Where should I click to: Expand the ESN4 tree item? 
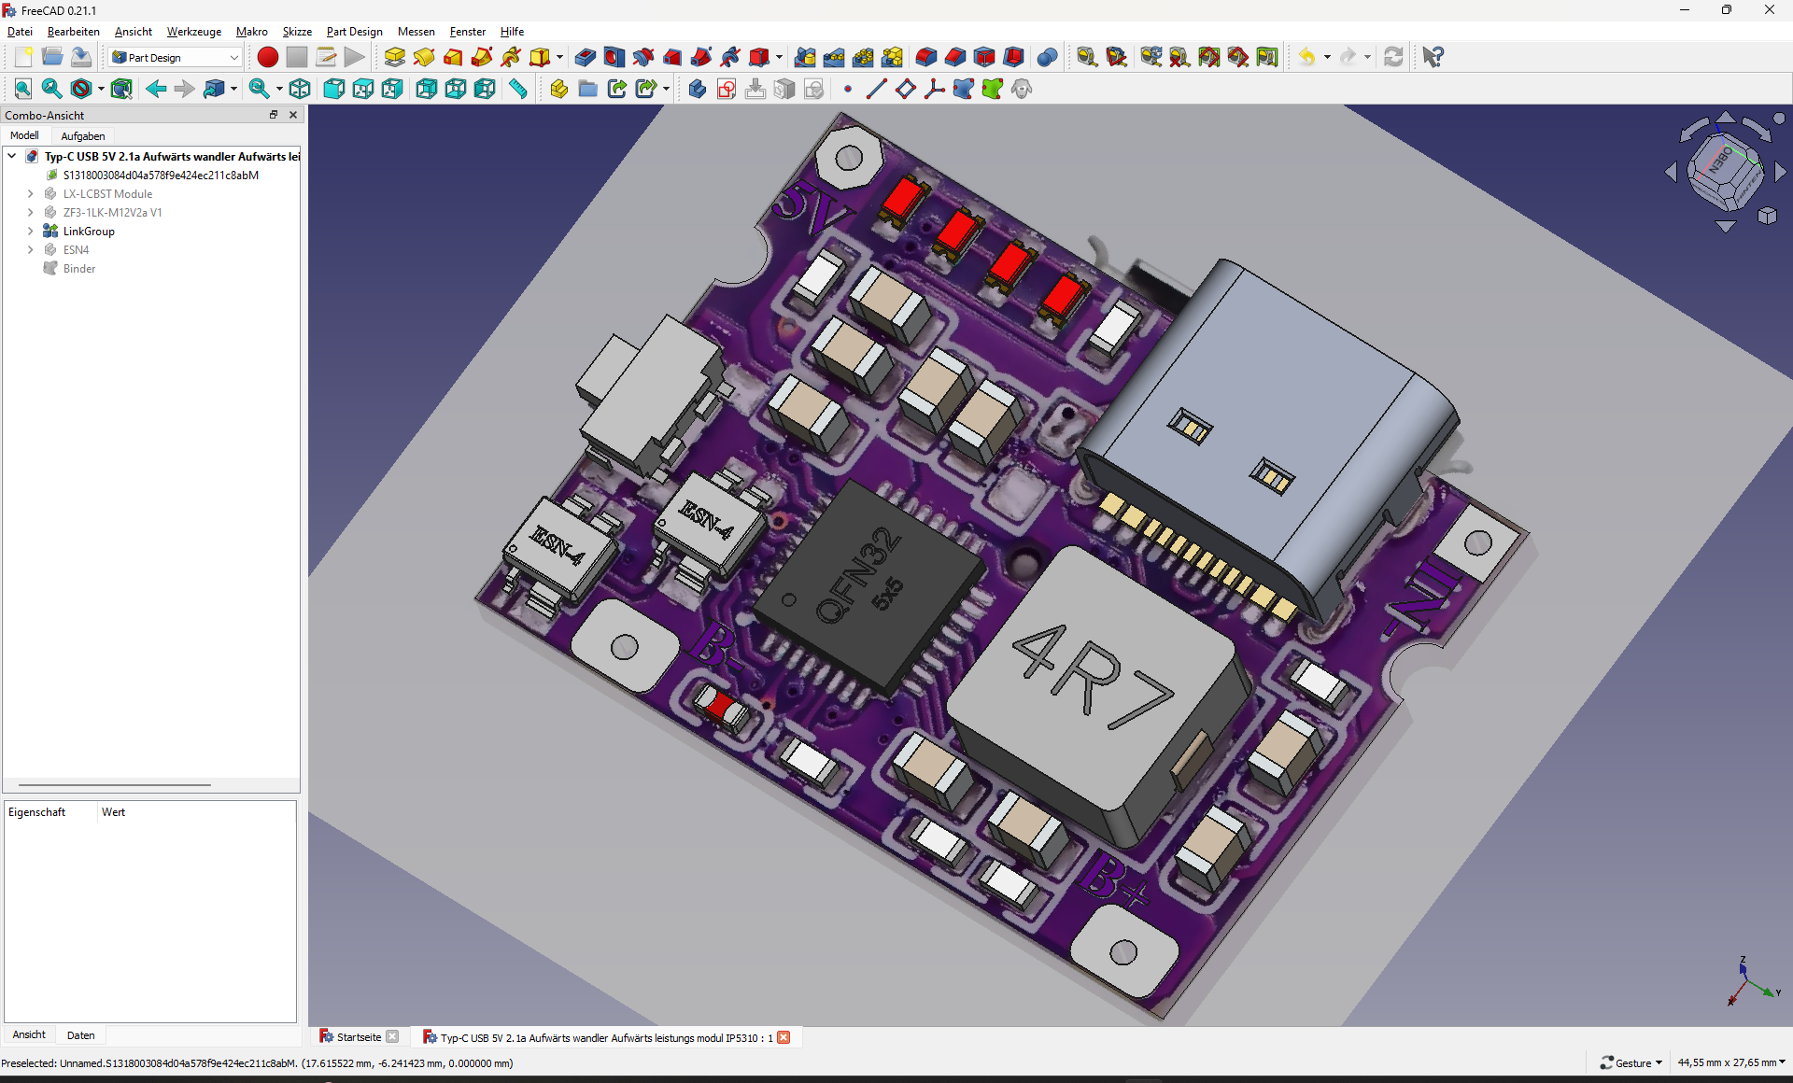30,249
